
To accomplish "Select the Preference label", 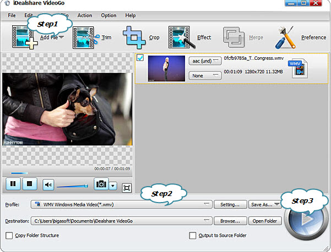I will pyautogui.click(x=314, y=37).
